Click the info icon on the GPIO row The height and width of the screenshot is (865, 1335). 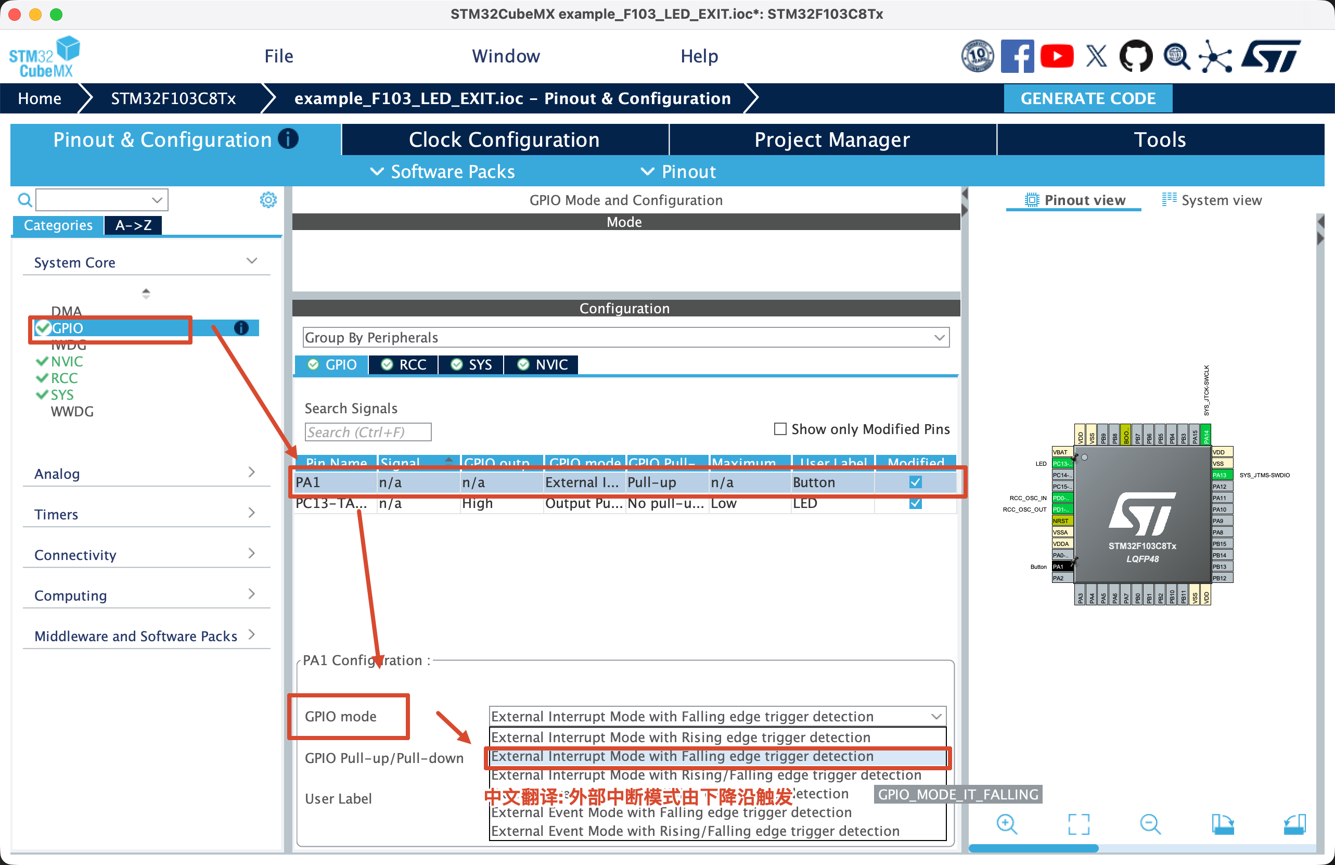pyautogui.click(x=241, y=327)
